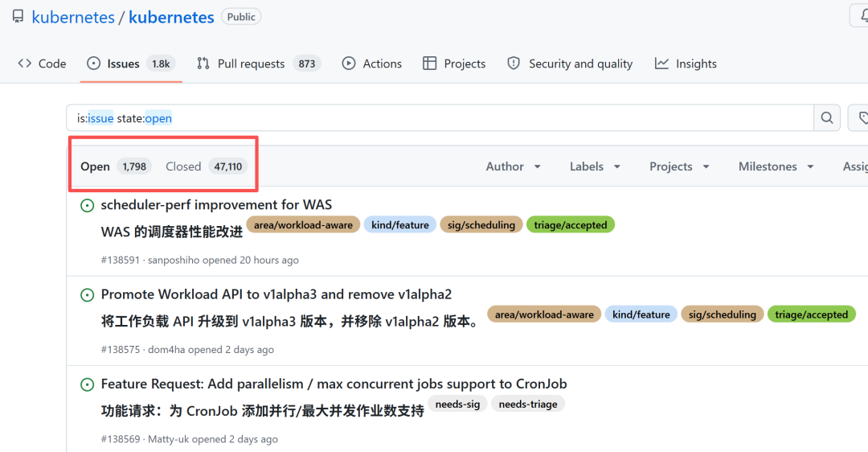Click triage/accepted label on Promote Workload issue
This screenshot has width=868, height=452.
[x=812, y=314]
